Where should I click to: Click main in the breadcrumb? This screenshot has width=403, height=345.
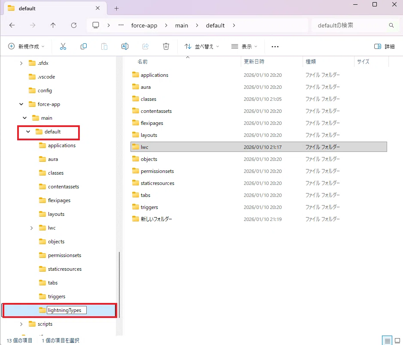pos(182,25)
